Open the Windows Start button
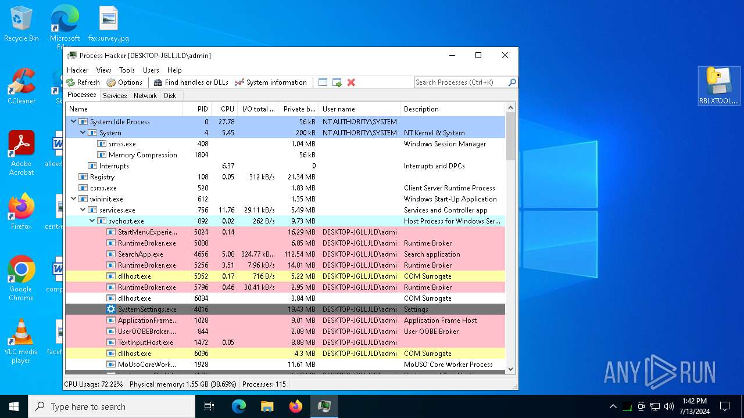 [14, 406]
